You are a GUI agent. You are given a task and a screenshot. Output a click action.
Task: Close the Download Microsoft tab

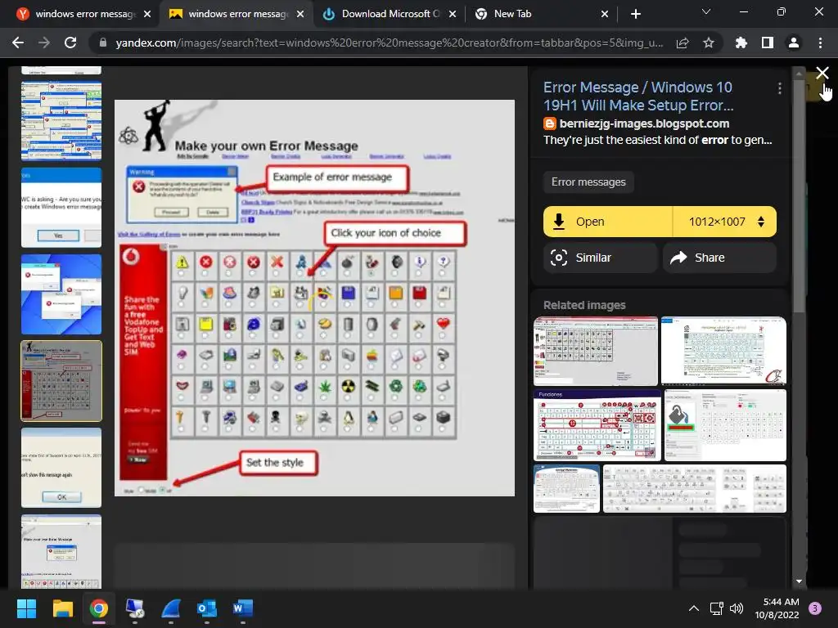(x=452, y=14)
